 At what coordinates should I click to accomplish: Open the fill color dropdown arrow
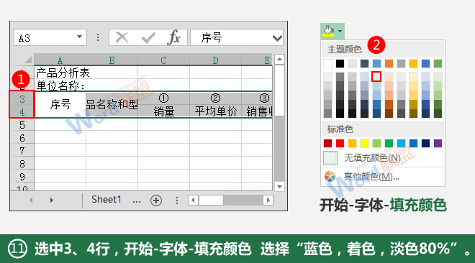[x=340, y=31]
